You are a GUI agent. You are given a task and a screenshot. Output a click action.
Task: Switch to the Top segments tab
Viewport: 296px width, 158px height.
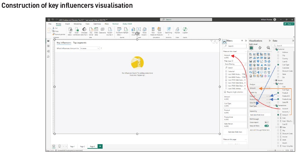[80, 43]
